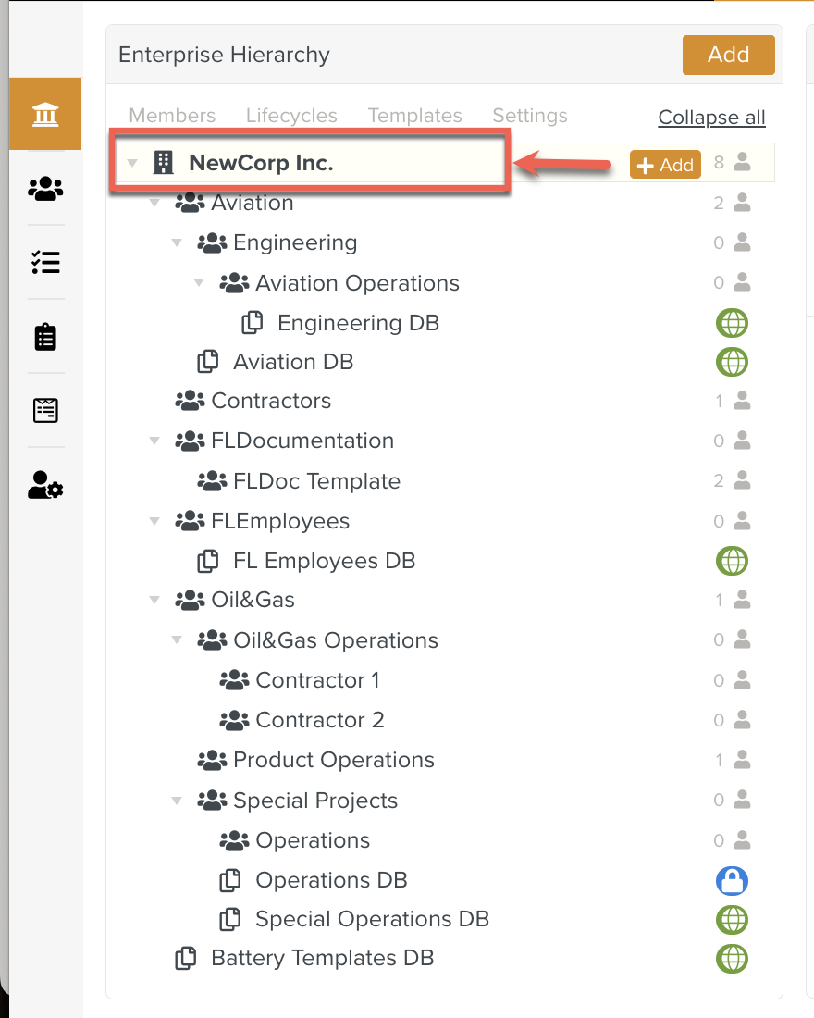Collapse the Oil&Gas group arrow

point(154,601)
